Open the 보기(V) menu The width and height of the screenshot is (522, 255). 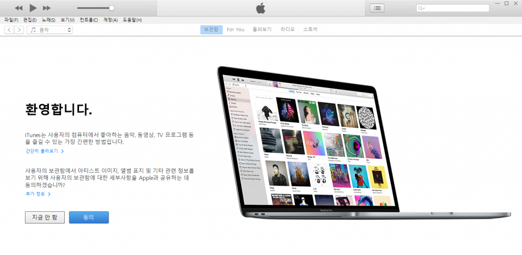[68, 20]
